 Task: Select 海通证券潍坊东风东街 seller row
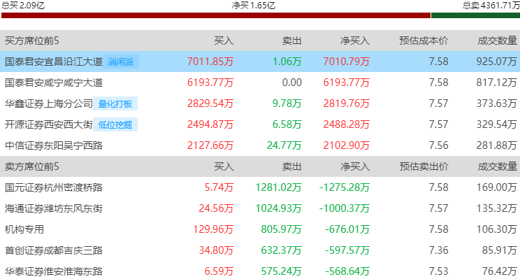pyautogui.click(x=260, y=208)
